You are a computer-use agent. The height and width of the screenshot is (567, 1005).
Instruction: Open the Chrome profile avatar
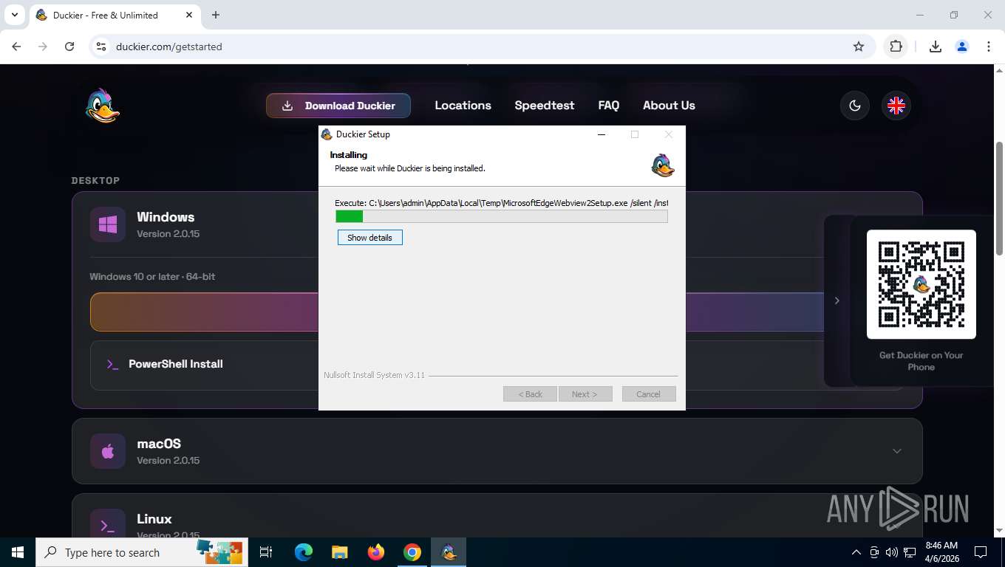click(962, 47)
